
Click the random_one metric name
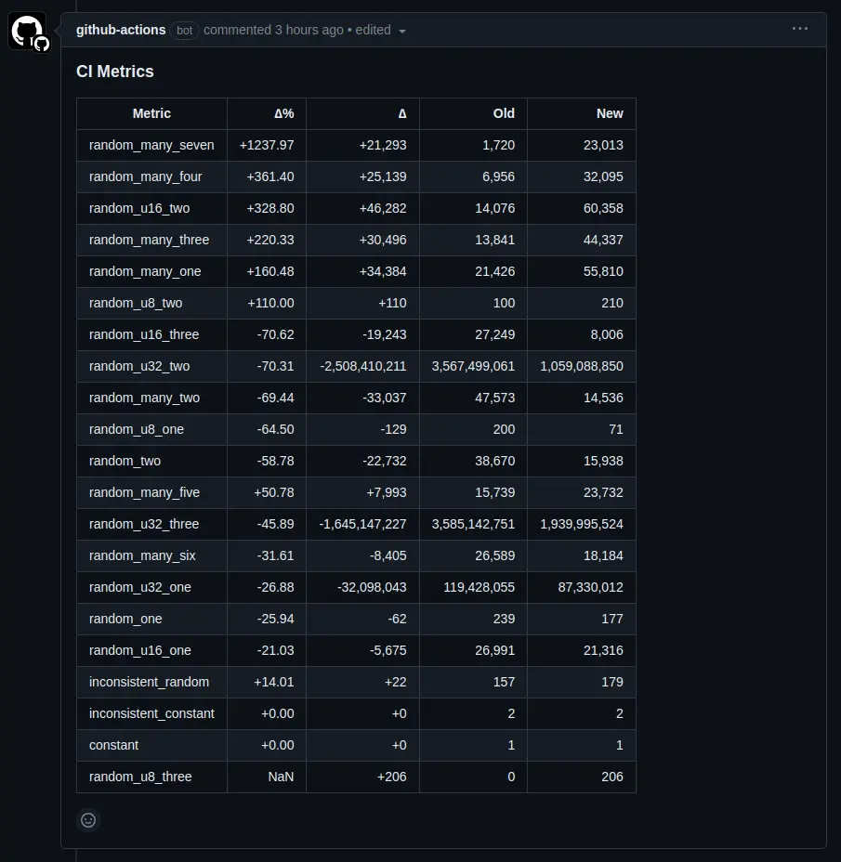coord(125,619)
